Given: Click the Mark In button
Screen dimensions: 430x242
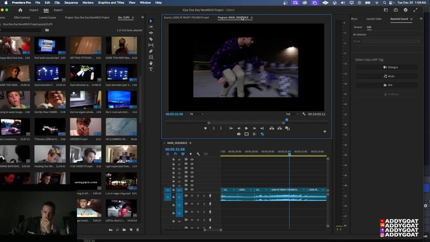Looking at the screenshot, I should pos(214,128).
